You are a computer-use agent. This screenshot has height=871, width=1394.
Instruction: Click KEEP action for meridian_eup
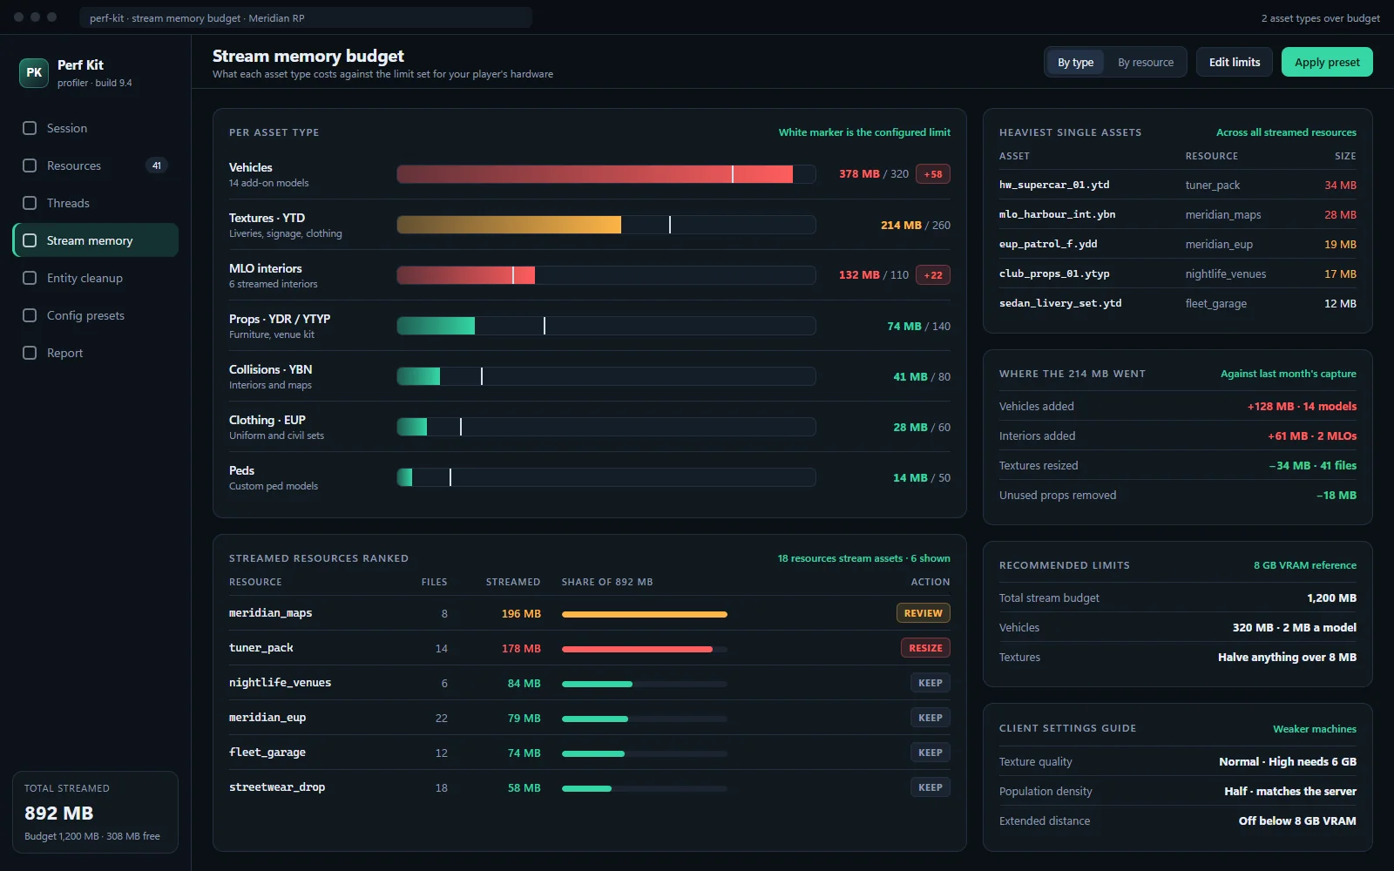930,718
